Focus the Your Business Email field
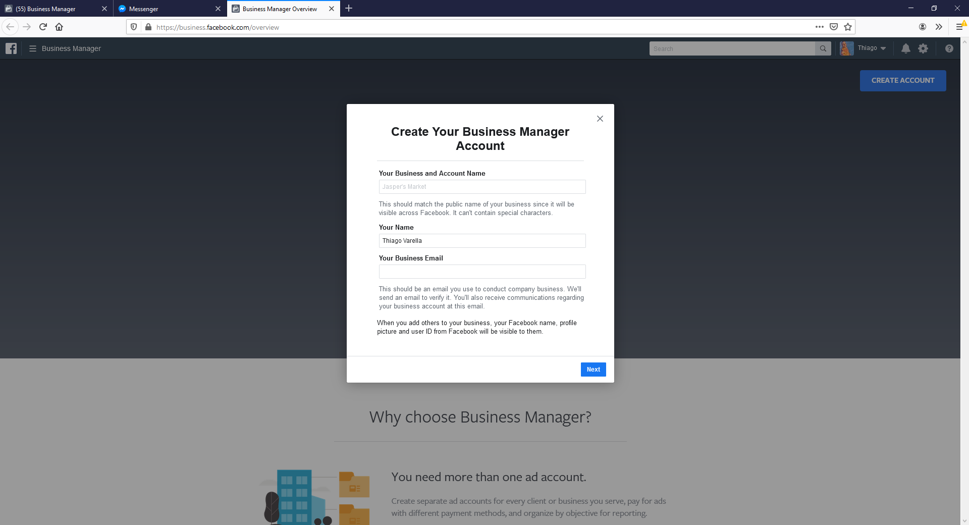Viewport: 969px width, 525px height. point(482,272)
